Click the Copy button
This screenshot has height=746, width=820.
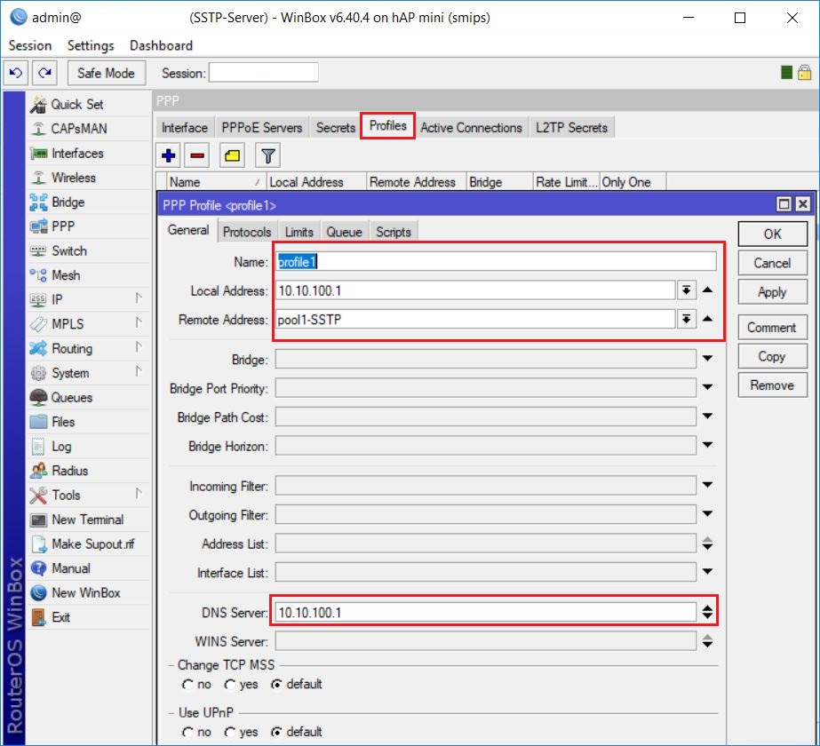(772, 356)
